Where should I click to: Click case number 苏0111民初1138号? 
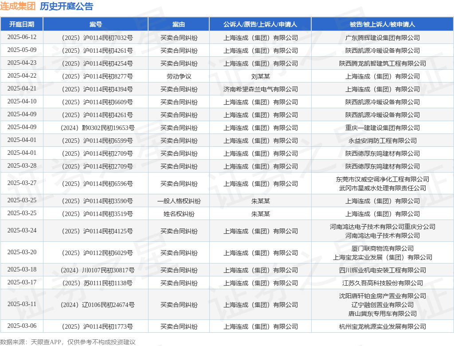pyautogui.click(x=97, y=283)
